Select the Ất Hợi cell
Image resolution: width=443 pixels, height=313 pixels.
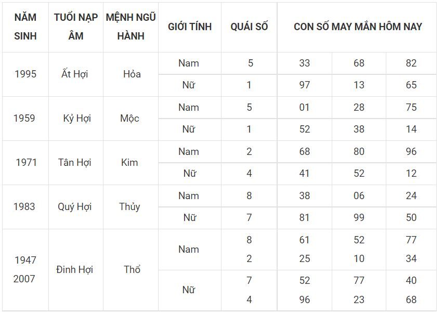[76, 74]
